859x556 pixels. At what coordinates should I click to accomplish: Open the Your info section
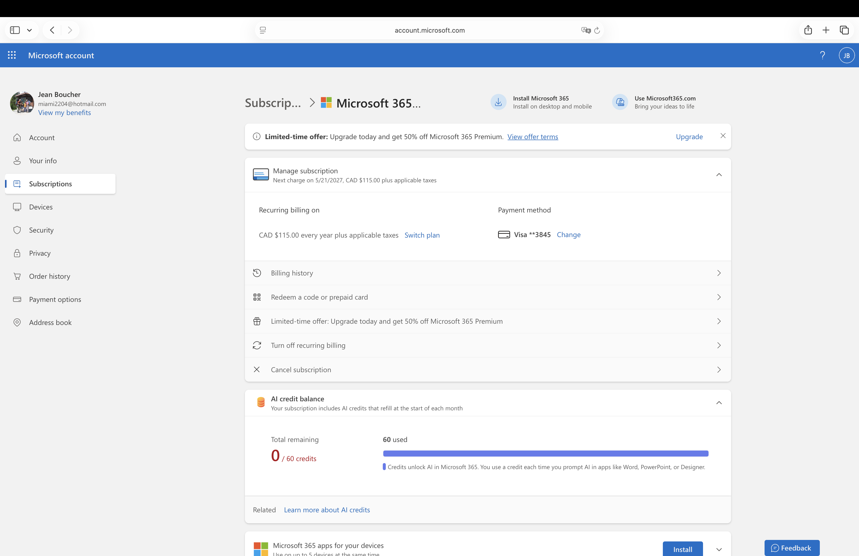(x=60, y=160)
